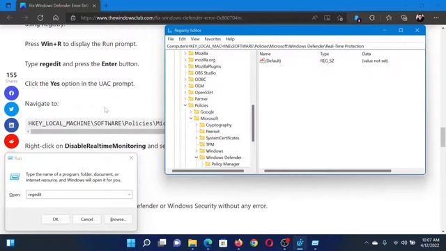This screenshot has width=446, height=251.
Task: Open Help menu in Registry Editor
Action: click(x=230, y=39)
